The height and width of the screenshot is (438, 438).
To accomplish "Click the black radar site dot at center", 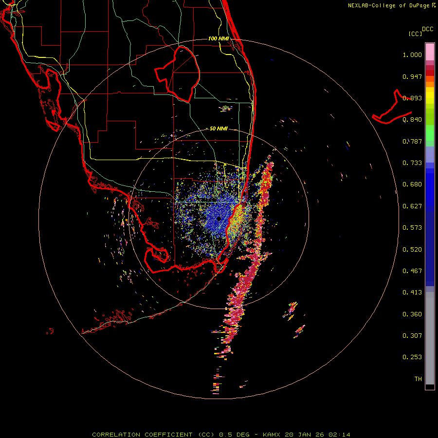I will pyautogui.click(x=219, y=219).
